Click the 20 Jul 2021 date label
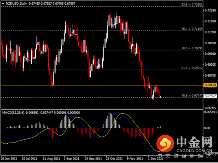Viewport: 218px width, 163px height. (x=30, y=159)
